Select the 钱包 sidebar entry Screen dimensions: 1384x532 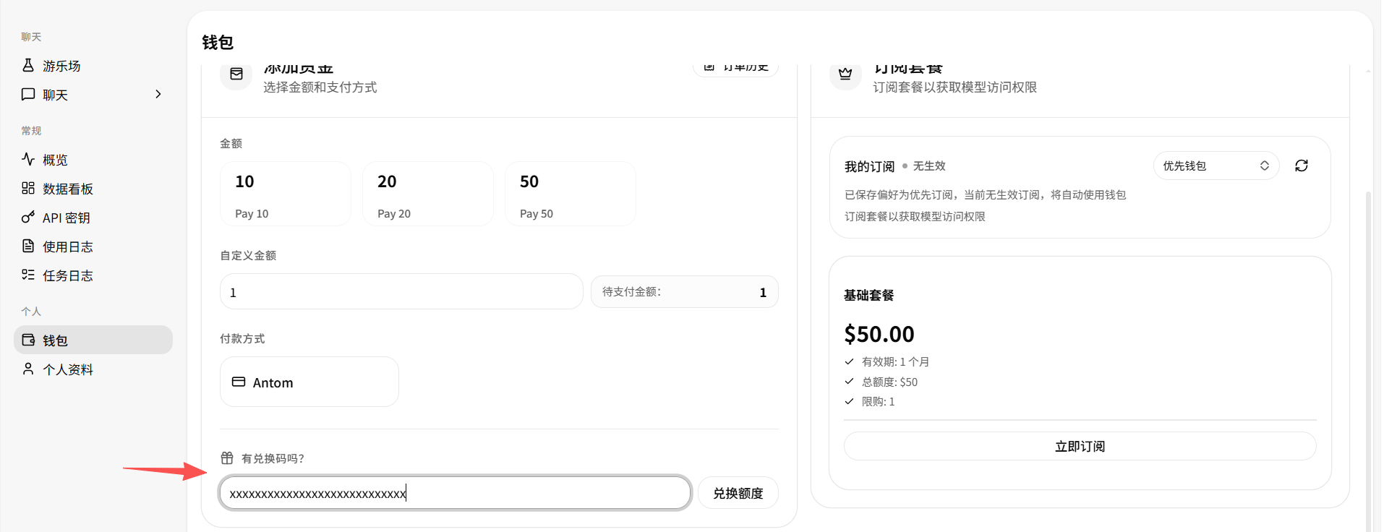click(x=93, y=340)
